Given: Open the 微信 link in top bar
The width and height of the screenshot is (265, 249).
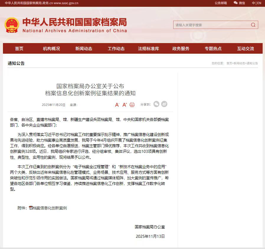Looking at the screenshot, I should pos(239,3).
